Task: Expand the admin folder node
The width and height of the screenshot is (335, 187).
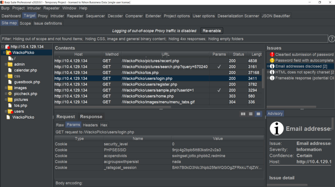Action: (x=6, y=64)
